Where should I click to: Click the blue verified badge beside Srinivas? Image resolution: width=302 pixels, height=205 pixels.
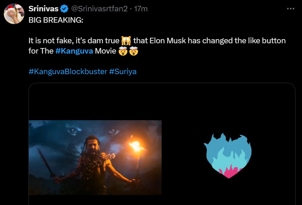coord(64,9)
